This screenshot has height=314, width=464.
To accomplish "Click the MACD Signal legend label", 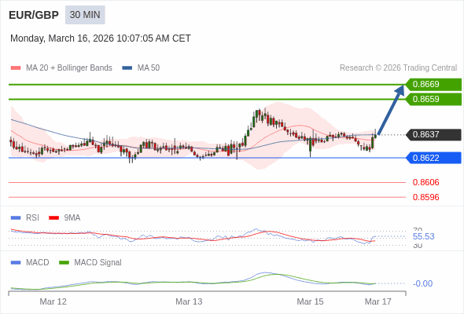I will click(98, 263).
